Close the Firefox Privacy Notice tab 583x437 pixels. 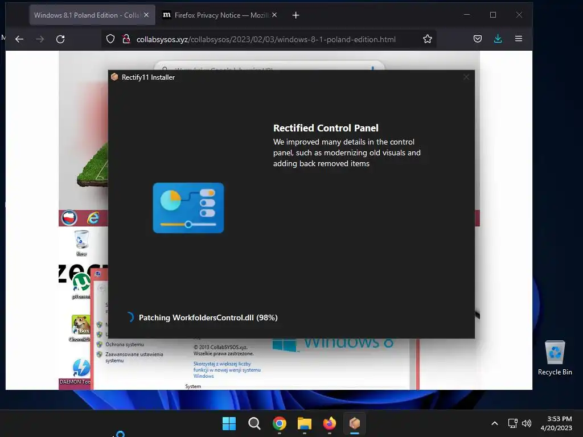274,15
